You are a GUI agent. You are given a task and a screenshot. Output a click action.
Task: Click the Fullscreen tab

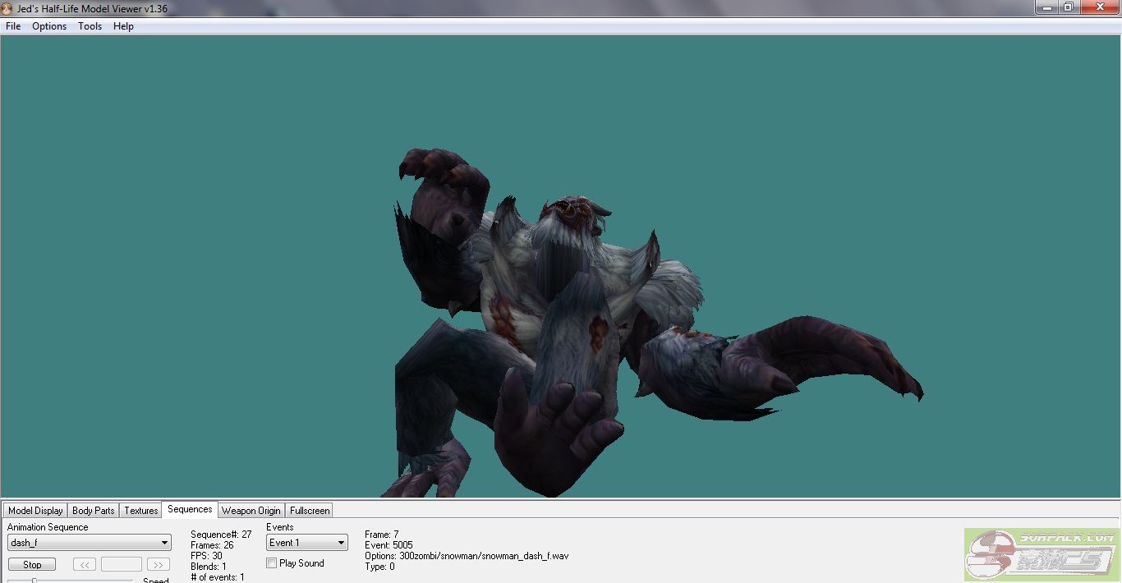coord(310,511)
